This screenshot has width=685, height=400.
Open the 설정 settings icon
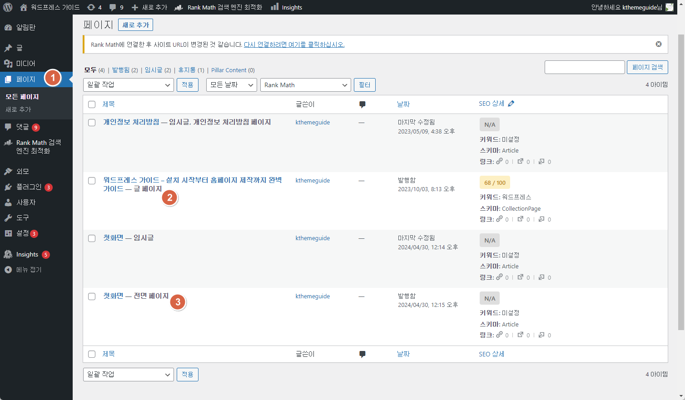[8, 233]
